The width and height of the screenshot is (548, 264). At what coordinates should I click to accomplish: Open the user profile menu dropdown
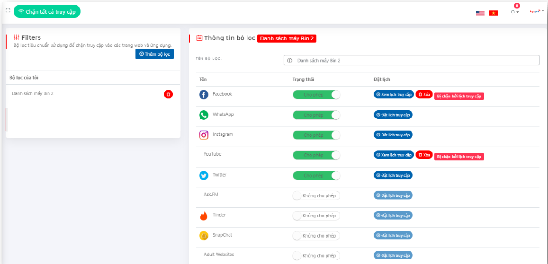coord(537,11)
